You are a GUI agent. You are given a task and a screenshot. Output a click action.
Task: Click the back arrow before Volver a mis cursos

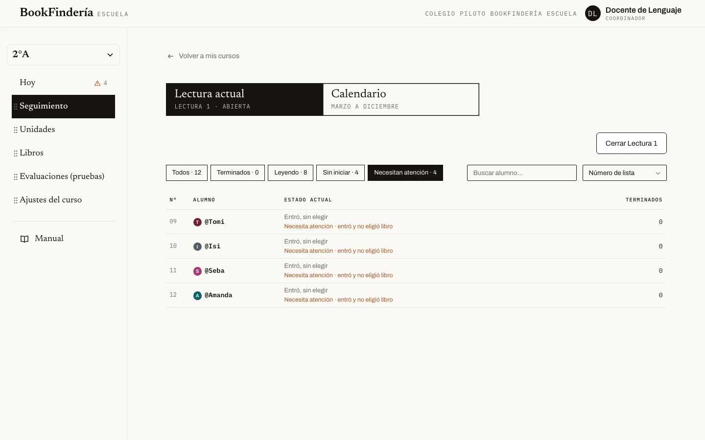[170, 56]
